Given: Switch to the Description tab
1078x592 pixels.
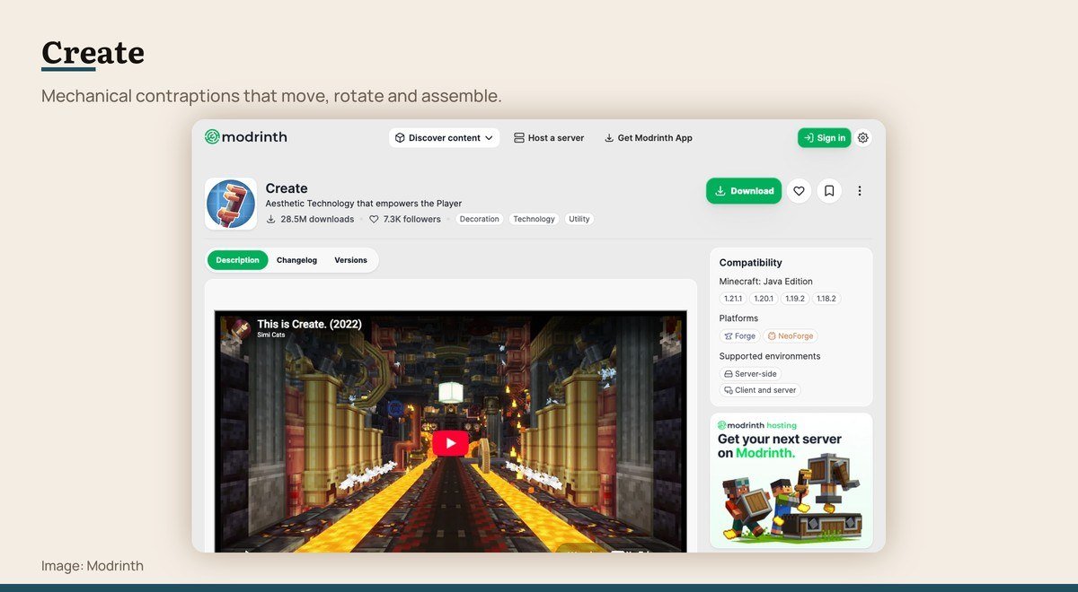Looking at the screenshot, I should point(237,260).
